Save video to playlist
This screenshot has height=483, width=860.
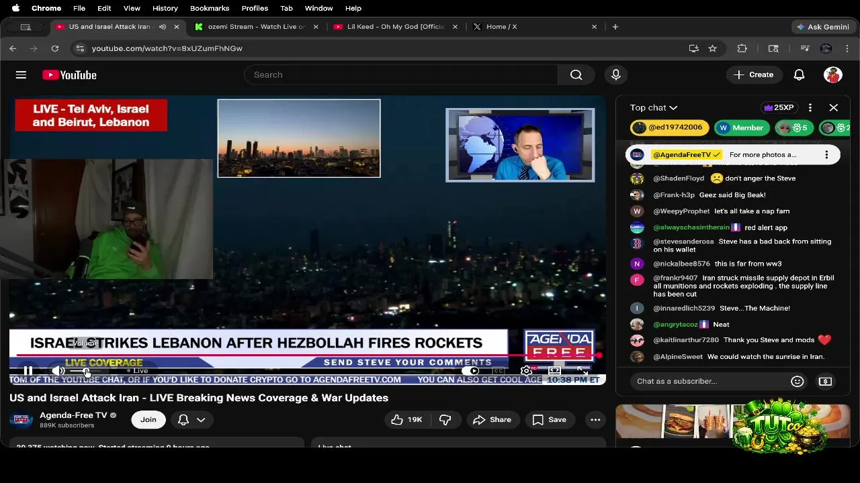point(550,419)
